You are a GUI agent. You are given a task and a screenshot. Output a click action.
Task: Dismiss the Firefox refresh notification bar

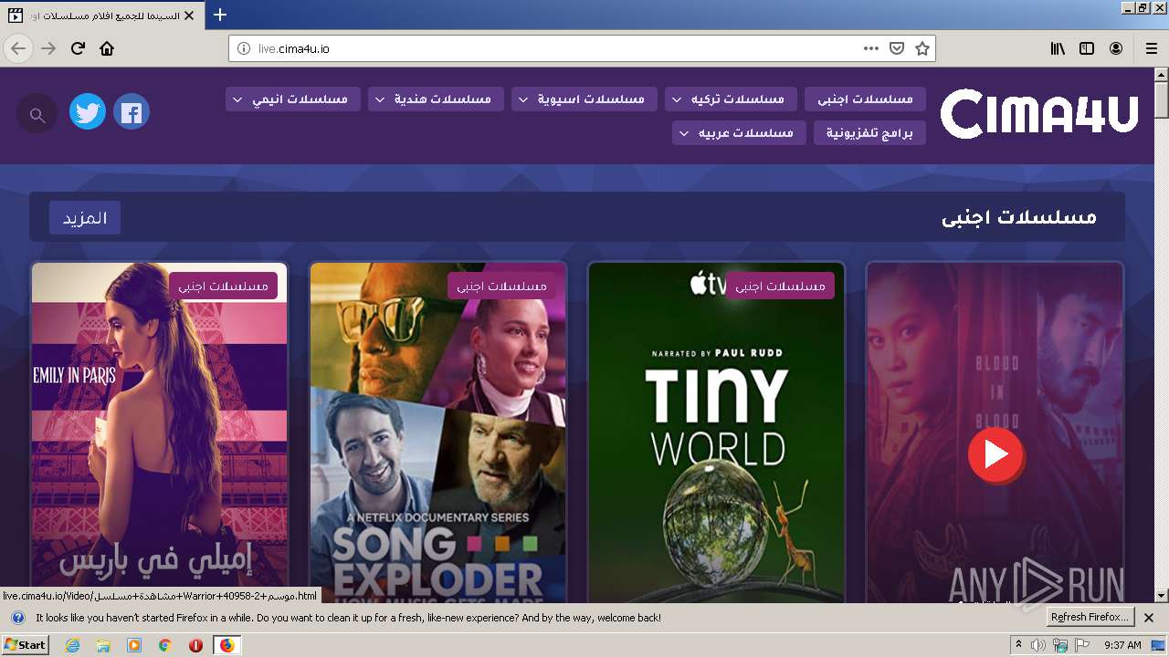point(1149,618)
